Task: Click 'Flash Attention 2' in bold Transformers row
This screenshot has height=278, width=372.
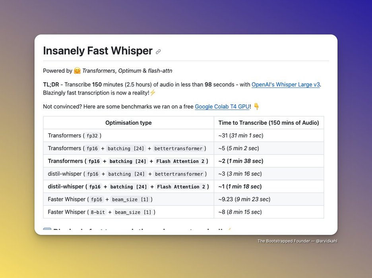Action: (x=180, y=161)
